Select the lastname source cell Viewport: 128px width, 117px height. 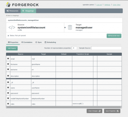point(21,69)
